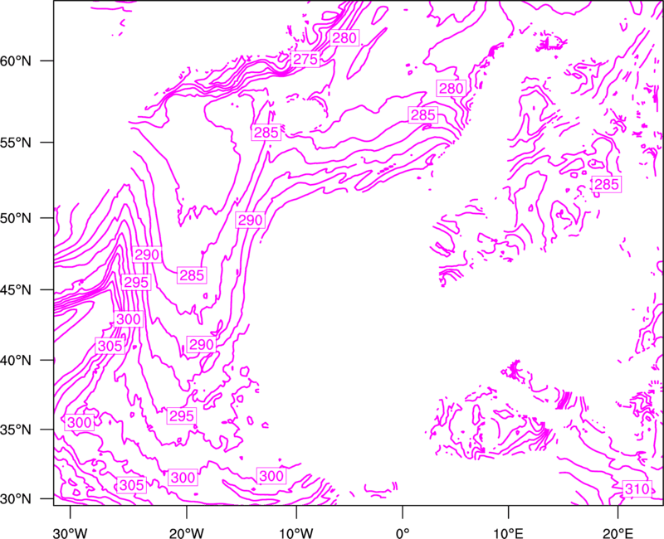The image size is (664, 539).
Task: Select the 0° longitude axis label
Action: point(403,533)
